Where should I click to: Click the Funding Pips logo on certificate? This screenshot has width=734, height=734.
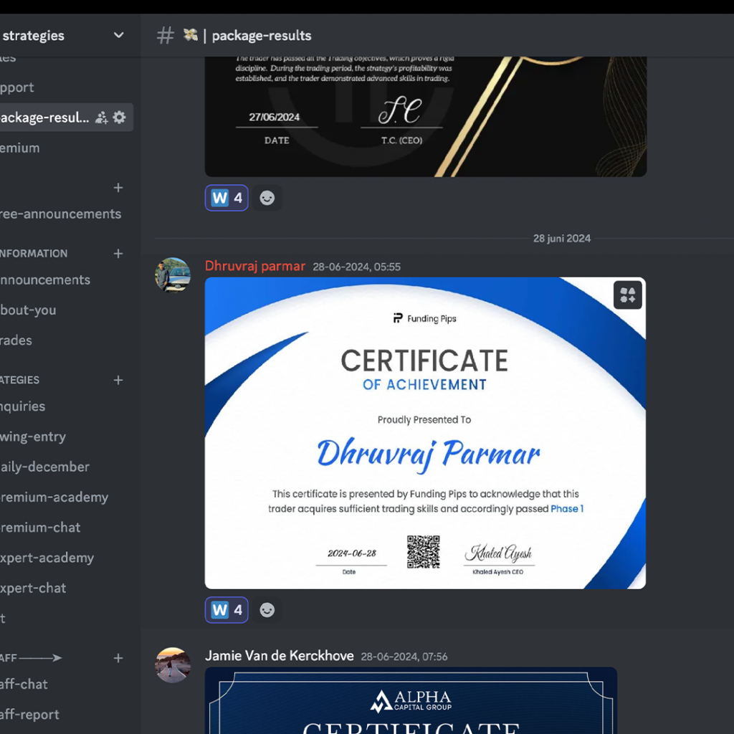tap(424, 318)
